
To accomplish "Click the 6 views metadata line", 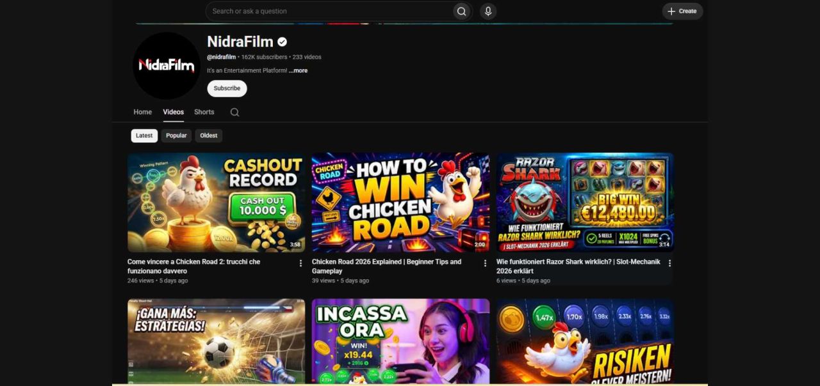I will click(x=523, y=281).
